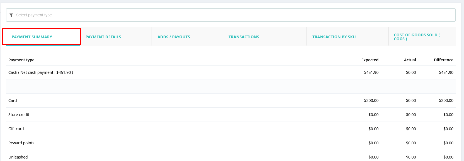Click the Actual column header
This screenshot has height=161, width=464.
click(x=410, y=60)
